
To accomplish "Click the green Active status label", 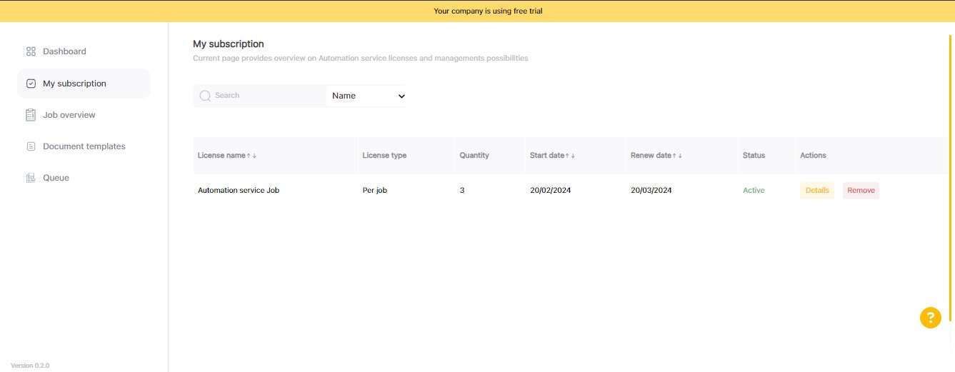I will (754, 191).
